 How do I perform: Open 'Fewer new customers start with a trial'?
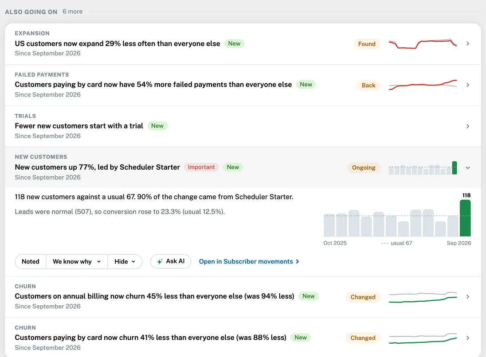click(x=79, y=126)
